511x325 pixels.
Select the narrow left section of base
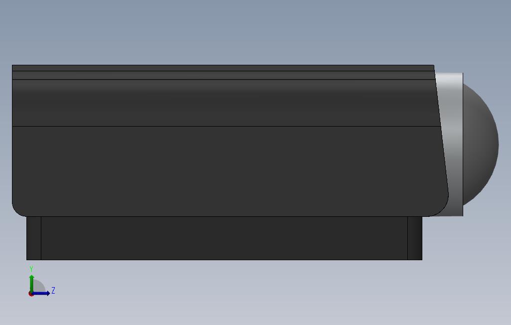[x=34, y=238]
